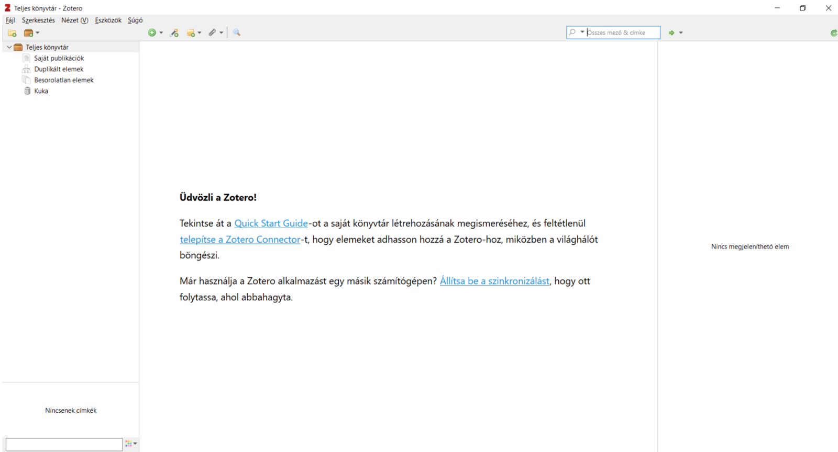Open the colored tag selector actions menu
838x452 pixels.
[131, 444]
